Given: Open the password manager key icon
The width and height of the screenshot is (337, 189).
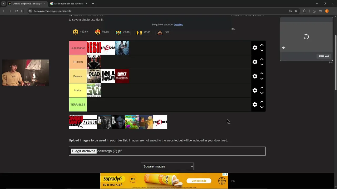Looking at the screenshot, I should 290,11.
